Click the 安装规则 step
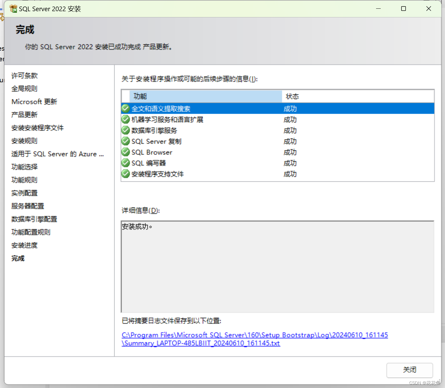The width and height of the screenshot is (445, 388). coord(25,141)
